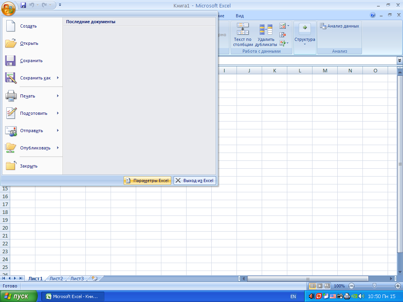
Task: Click the Data Validation icon with checkmark
Action: coord(283,26)
